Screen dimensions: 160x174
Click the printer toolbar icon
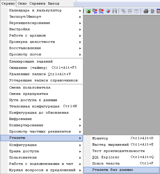(146, 11)
